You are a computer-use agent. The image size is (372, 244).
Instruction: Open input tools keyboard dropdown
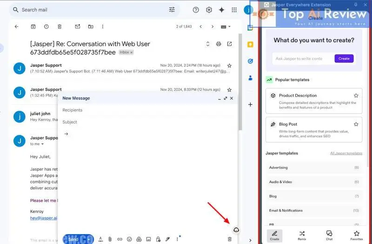point(226,27)
